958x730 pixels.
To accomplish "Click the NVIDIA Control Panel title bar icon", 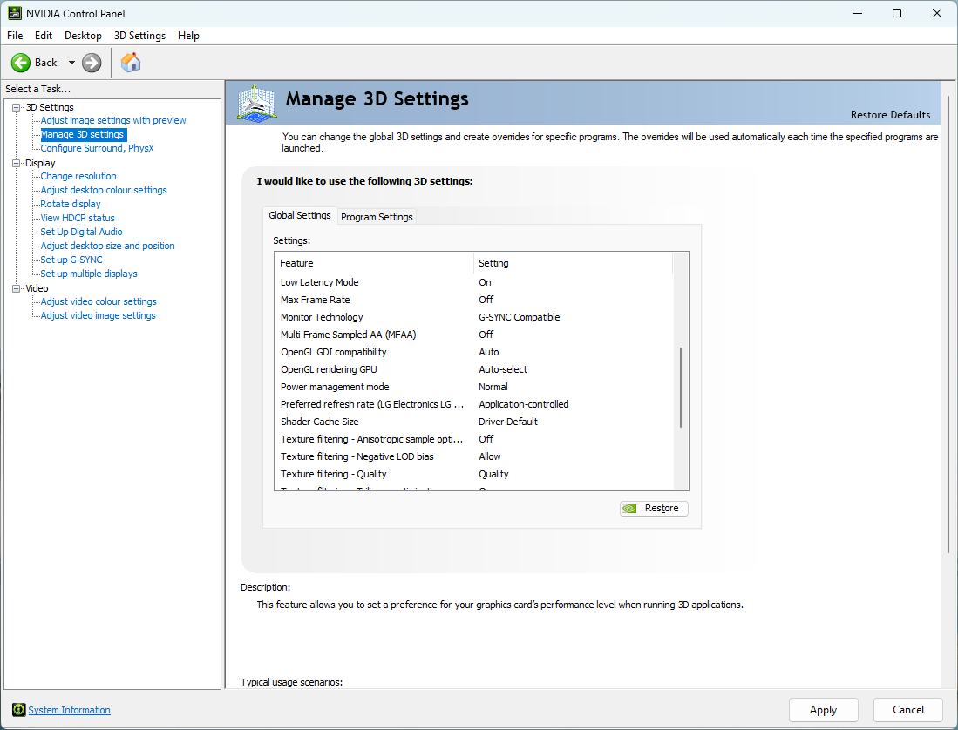I will click(x=15, y=13).
